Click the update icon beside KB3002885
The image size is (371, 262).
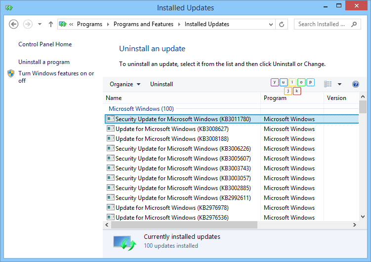(111, 188)
